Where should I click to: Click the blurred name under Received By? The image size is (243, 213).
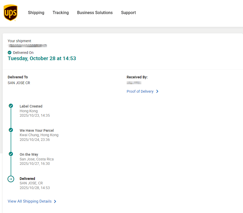point(134,83)
